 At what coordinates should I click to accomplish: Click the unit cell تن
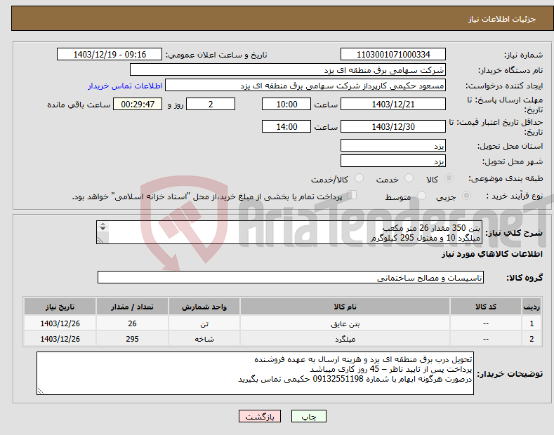(x=204, y=323)
